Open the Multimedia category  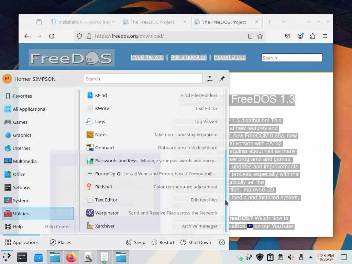pos(38,161)
